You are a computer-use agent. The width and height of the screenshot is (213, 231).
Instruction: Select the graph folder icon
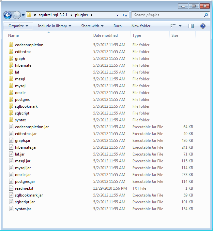pyautogui.click(x=11, y=58)
